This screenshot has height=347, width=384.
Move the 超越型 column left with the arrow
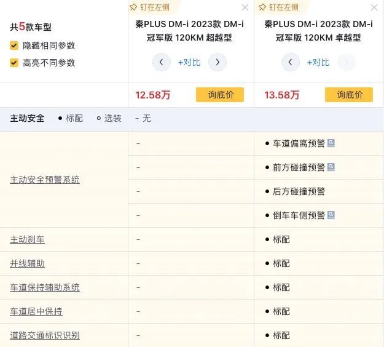(x=161, y=62)
